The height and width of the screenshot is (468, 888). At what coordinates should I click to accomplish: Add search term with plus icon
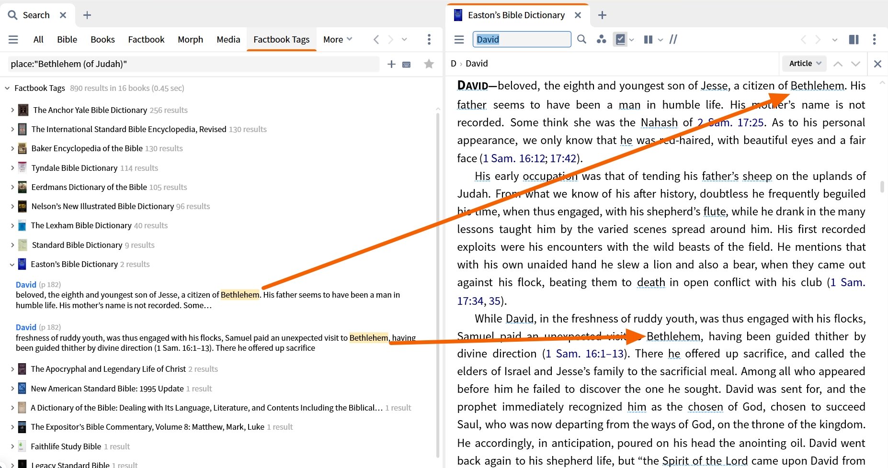[391, 64]
